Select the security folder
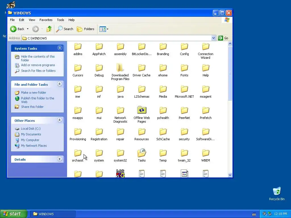 pos(184,134)
